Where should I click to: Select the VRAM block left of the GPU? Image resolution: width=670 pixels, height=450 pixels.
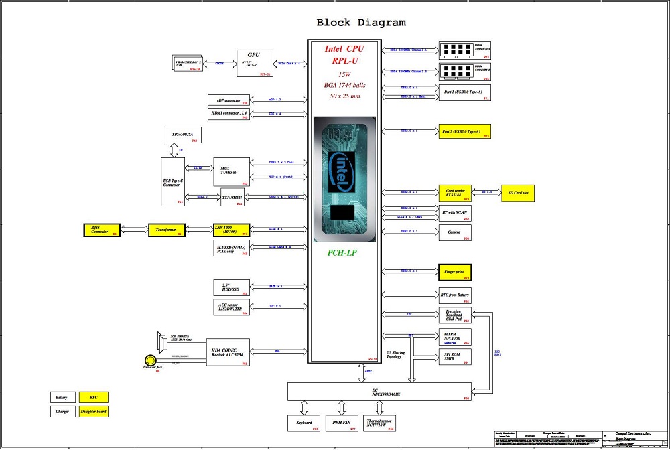(187, 63)
